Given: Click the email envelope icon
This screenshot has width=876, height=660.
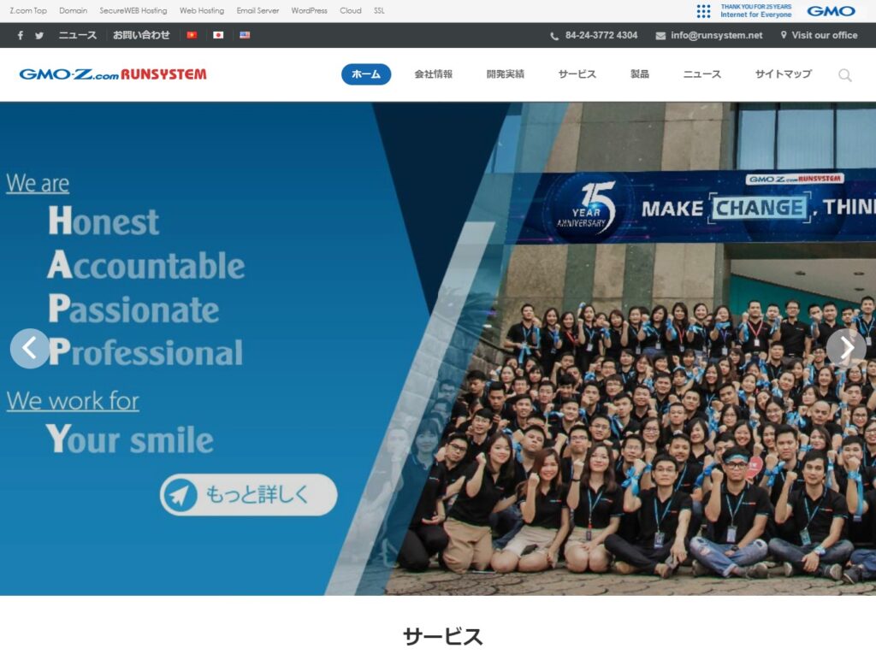Looking at the screenshot, I should 660,36.
